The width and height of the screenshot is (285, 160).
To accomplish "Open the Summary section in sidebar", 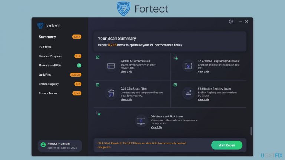I will point(47,37).
